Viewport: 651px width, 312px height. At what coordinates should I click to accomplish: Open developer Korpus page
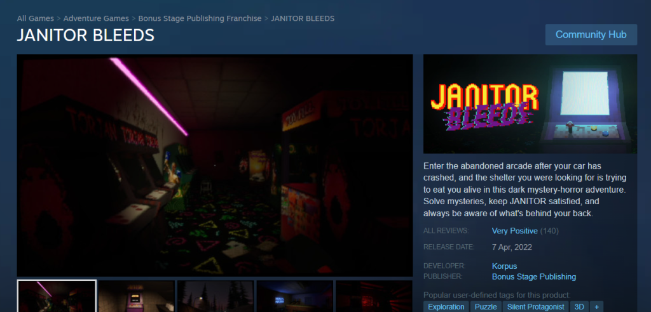[x=504, y=266]
